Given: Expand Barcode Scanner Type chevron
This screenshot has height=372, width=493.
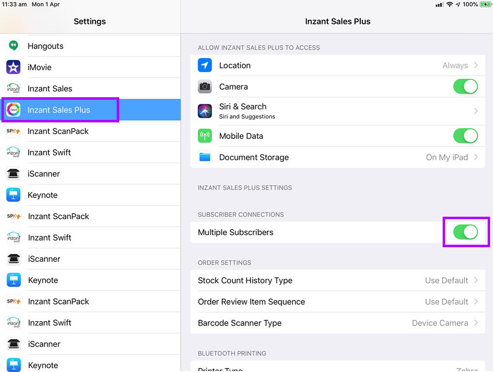Looking at the screenshot, I should click(x=476, y=323).
